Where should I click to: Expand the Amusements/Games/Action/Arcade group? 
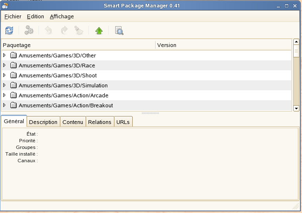tap(5, 95)
